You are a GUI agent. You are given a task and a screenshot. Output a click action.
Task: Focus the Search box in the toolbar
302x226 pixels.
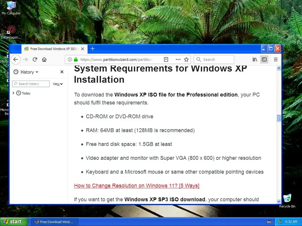(214, 59)
